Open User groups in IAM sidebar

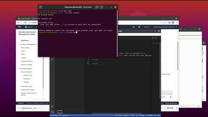coord(25,48)
